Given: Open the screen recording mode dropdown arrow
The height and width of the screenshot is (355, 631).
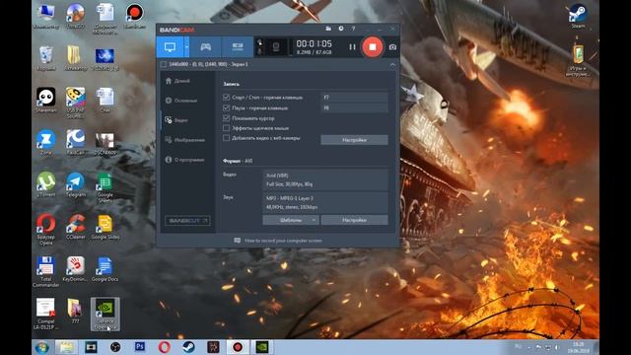Looking at the screenshot, I should point(186,47).
